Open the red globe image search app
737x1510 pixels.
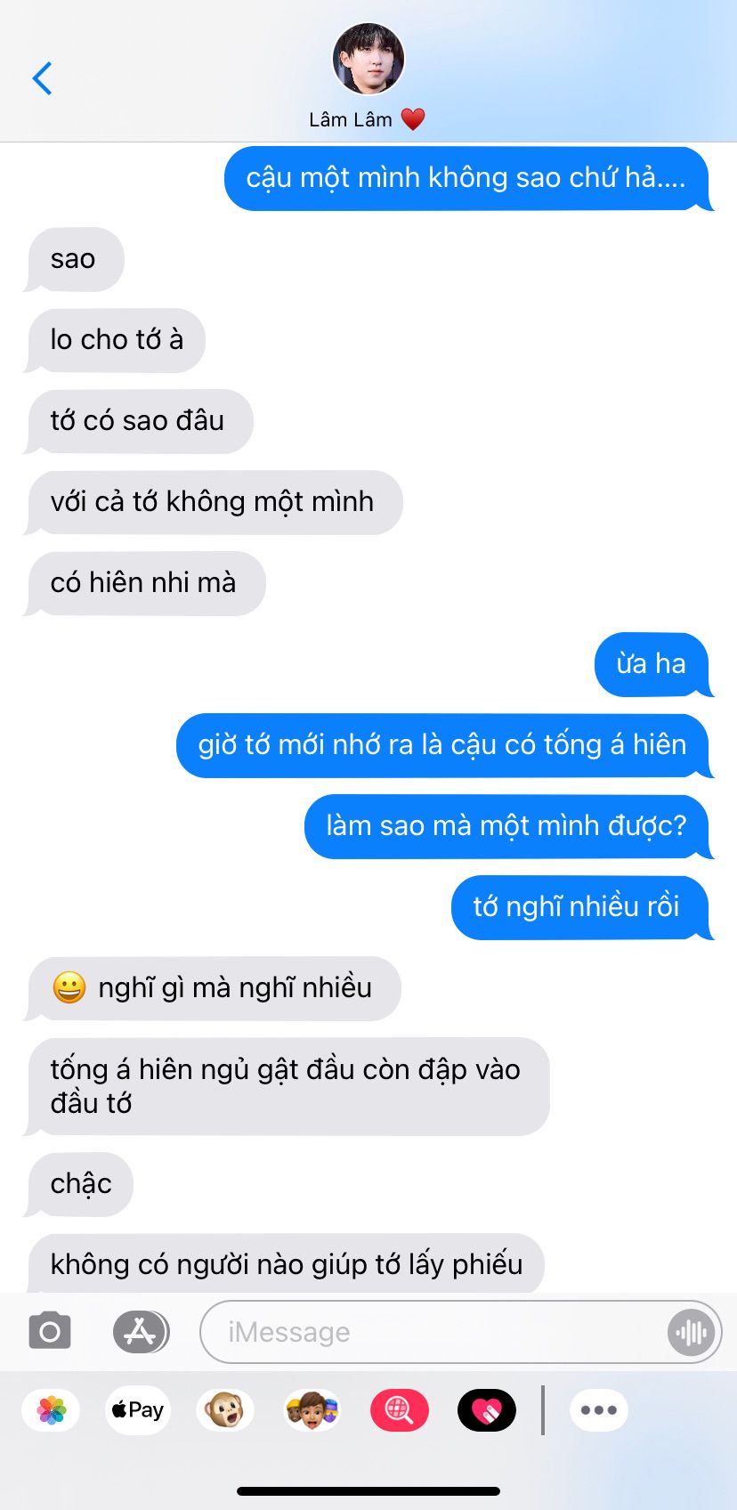(400, 1410)
